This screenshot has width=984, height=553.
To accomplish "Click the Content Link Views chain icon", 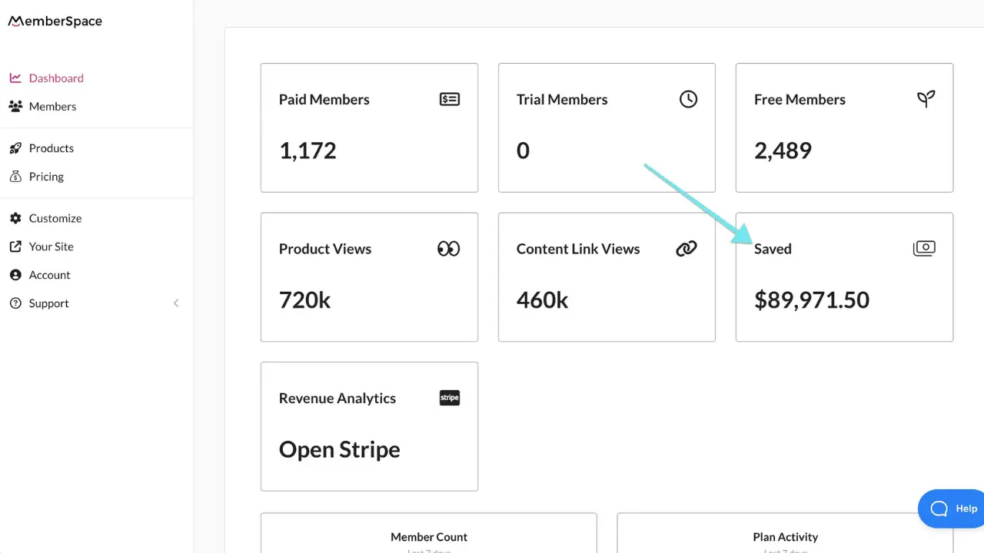I will point(686,249).
